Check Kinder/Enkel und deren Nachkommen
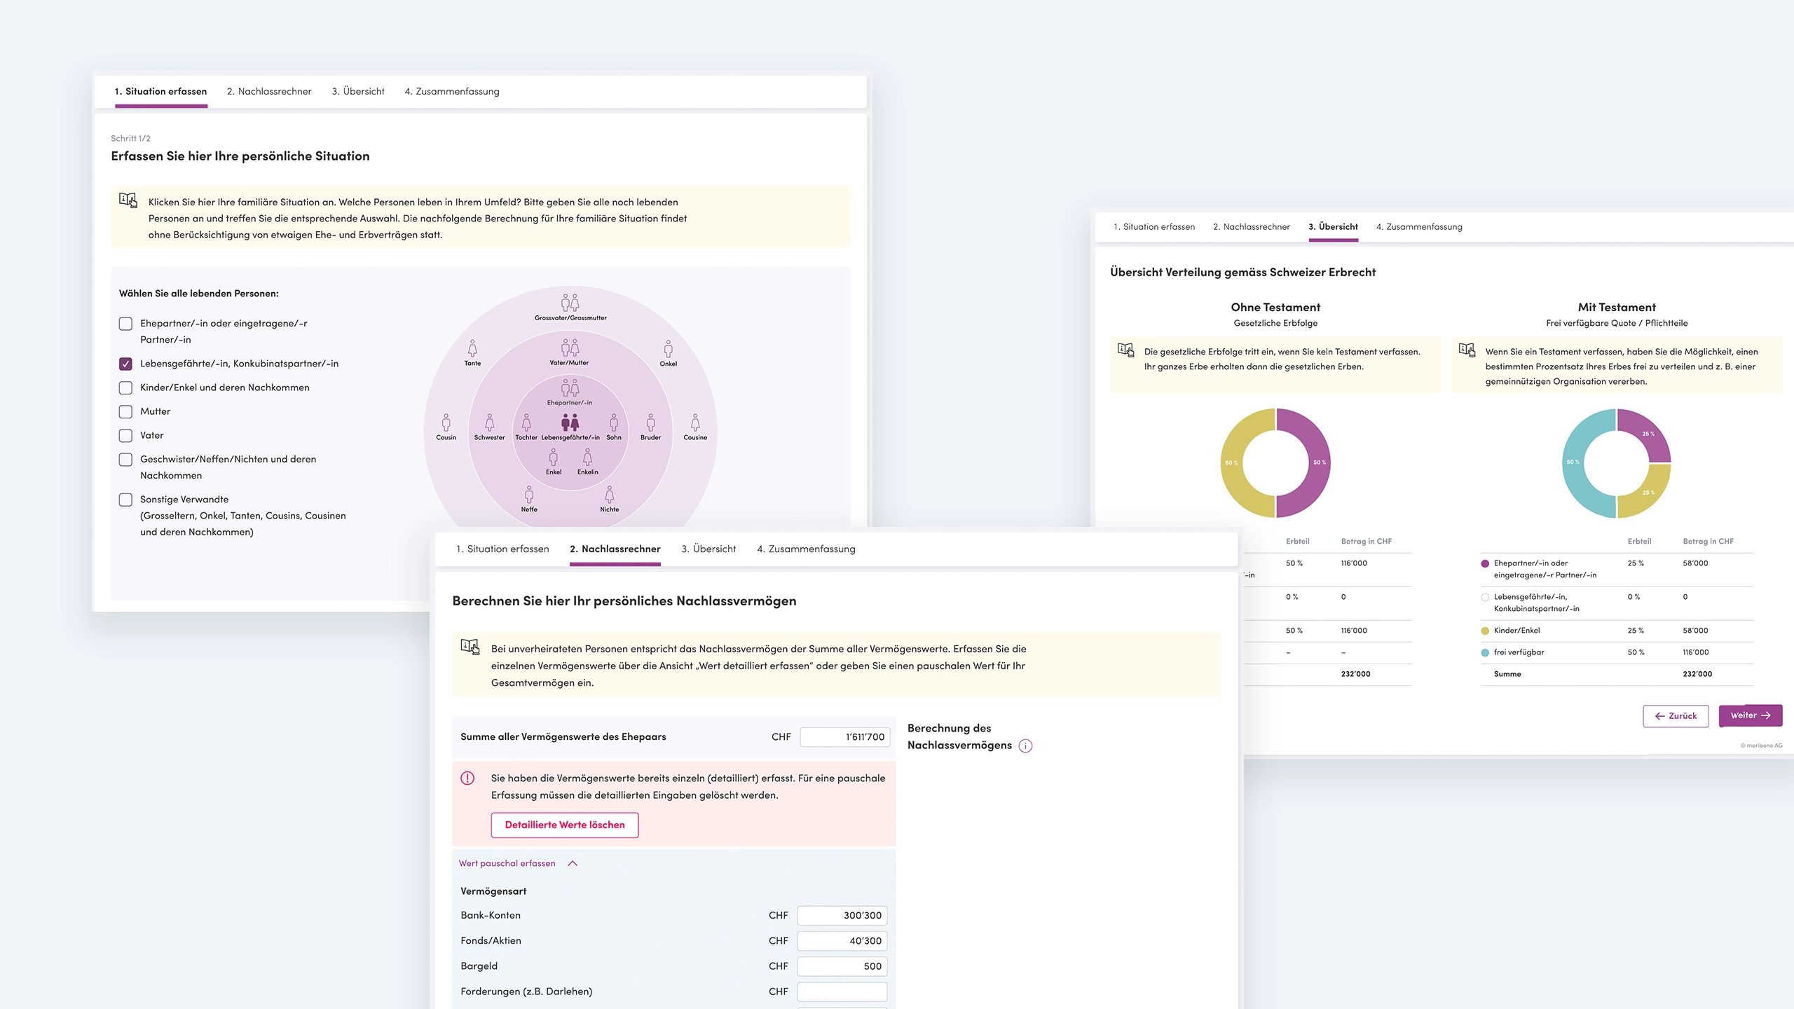 coord(125,387)
